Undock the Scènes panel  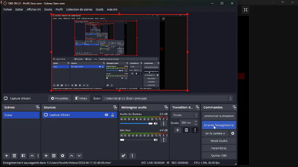[x=38, y=107]
